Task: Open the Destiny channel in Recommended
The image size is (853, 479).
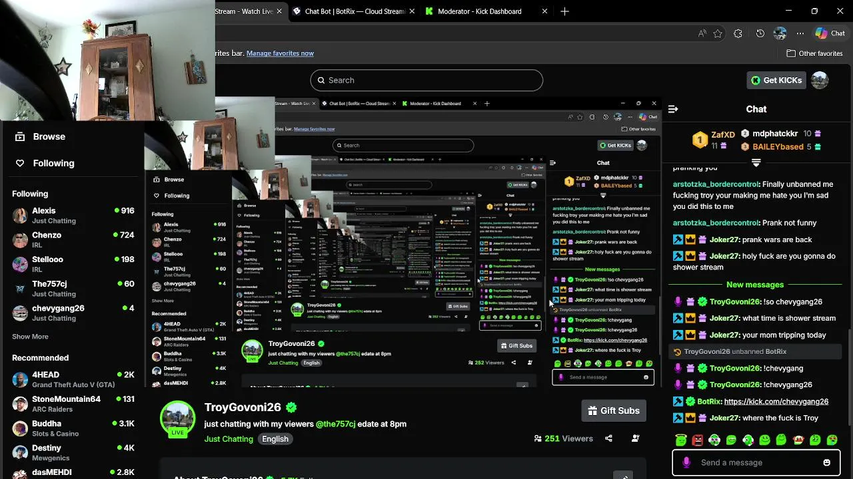Action: pos(73,452)
